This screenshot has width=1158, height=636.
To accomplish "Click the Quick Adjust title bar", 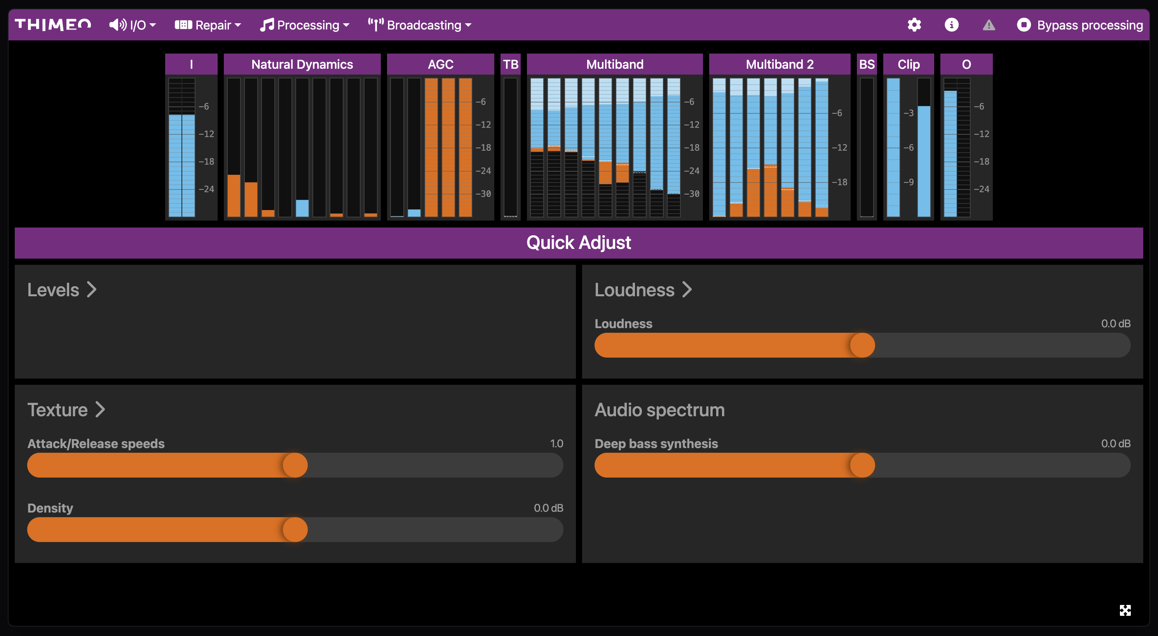I will [579, 243].
